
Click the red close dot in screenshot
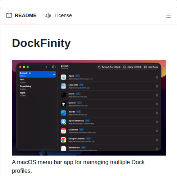pyautogui.click(x=20, y=67)
